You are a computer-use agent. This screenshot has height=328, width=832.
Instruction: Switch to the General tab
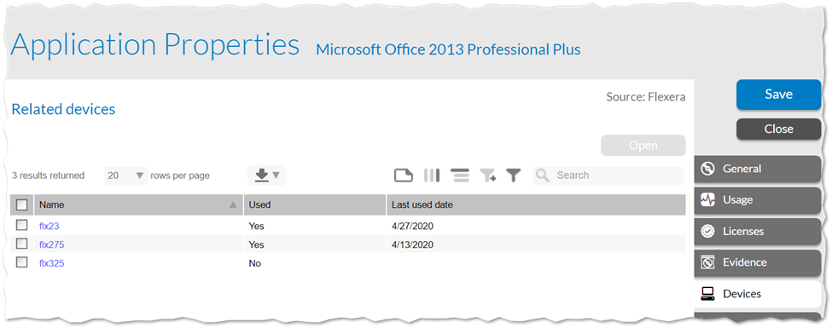pyautogui.click(x=757, y=169)
